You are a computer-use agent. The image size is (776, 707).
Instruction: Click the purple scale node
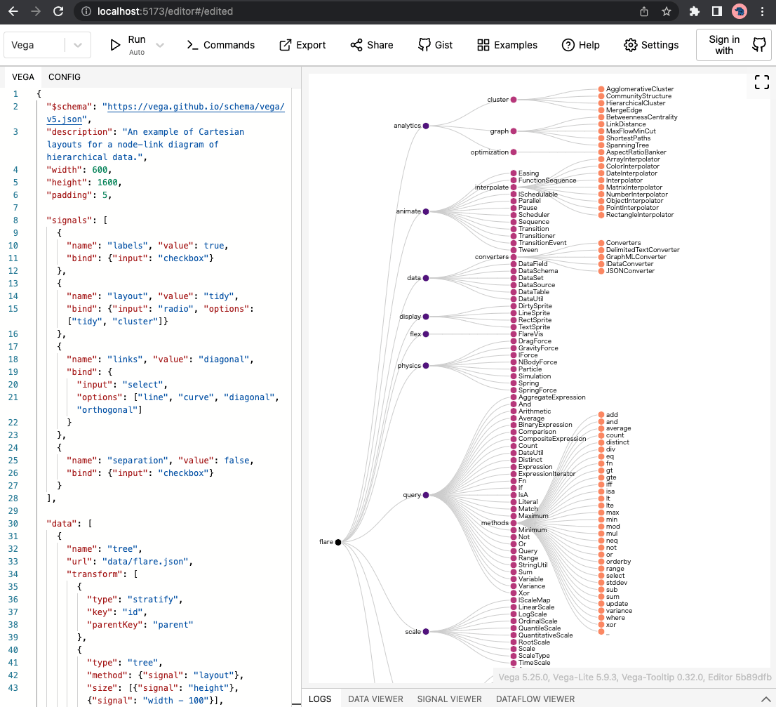point(426,632)
